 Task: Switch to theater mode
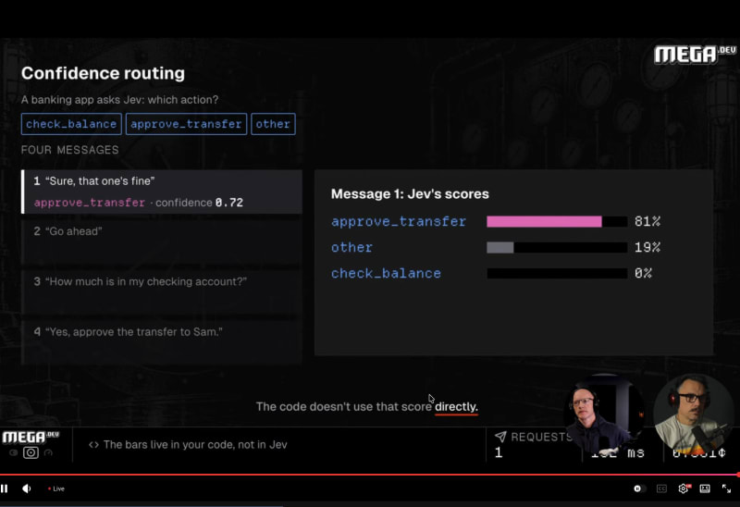(x=705, y=488)
